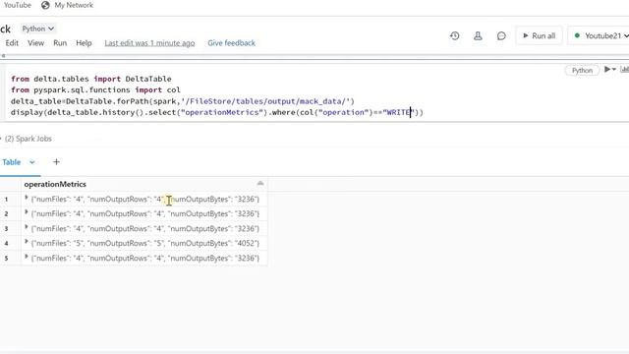Open the Table tab chevron dropdown
Screen dimensions: 629x354
32,162
